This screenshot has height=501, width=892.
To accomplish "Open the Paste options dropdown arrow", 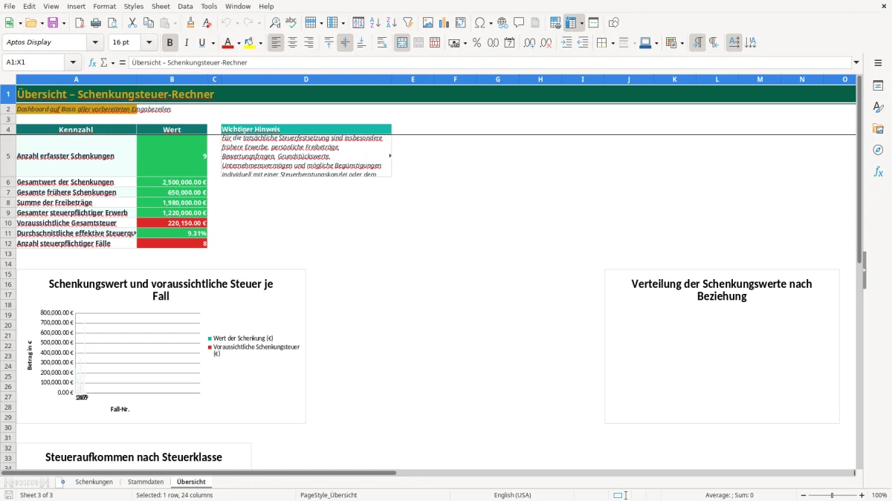I will coord(175,23).
